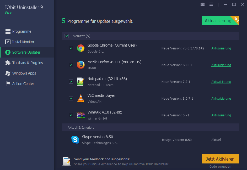The image size is (247, 170).
Task: Uncheck the Notepad++ update checkbox
Action: 71,82
